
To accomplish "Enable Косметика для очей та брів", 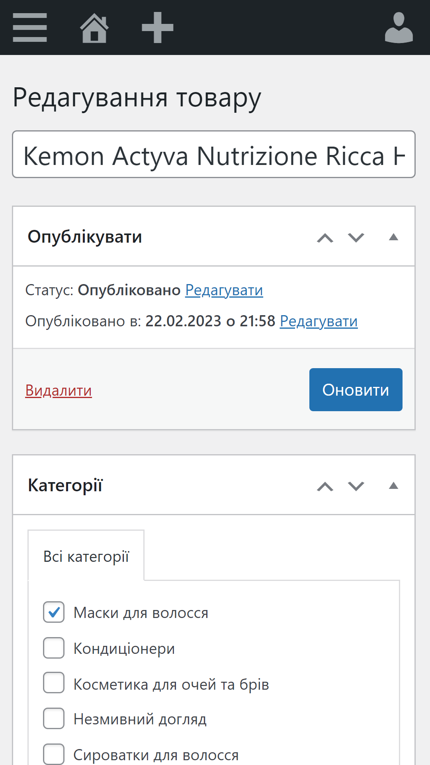I will point(54,683).
